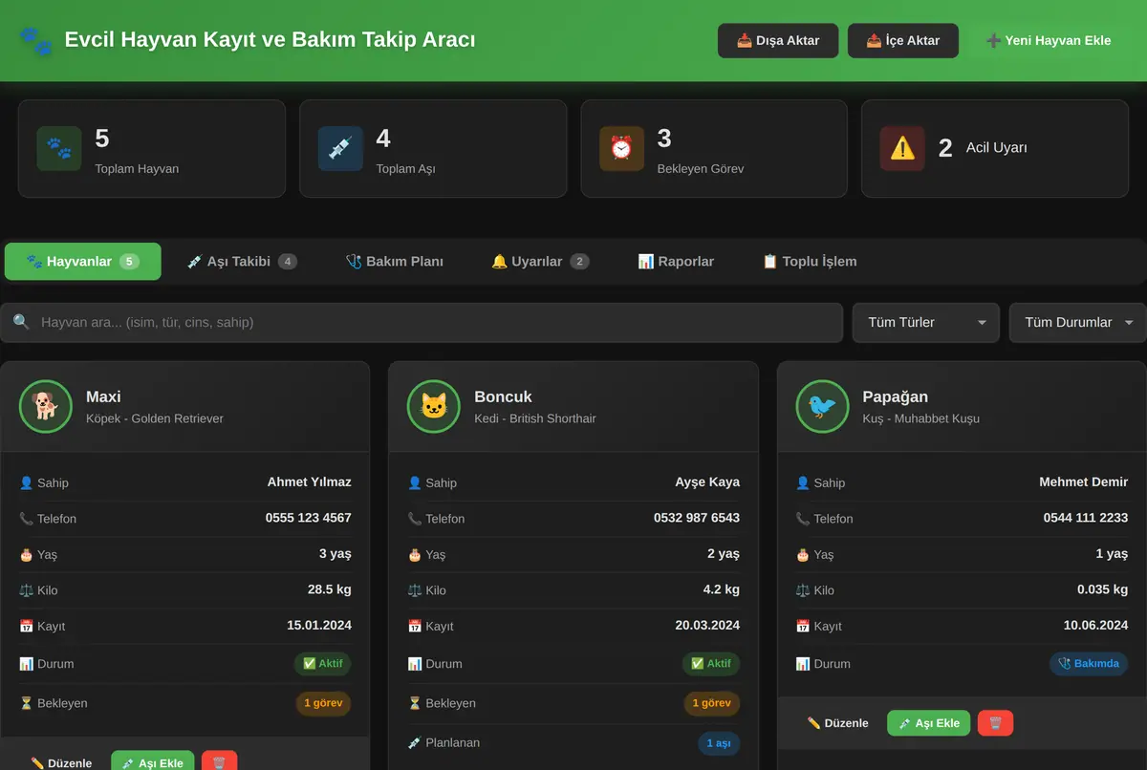
Task: Click Düzenle on Papağan's card
Action: pos(838,723)
